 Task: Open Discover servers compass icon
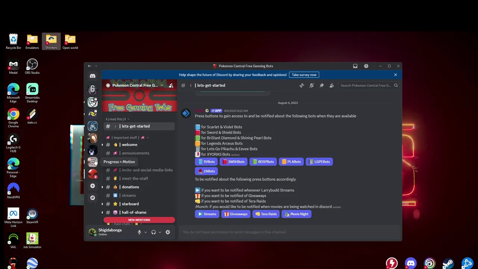(x=93, y=198)
